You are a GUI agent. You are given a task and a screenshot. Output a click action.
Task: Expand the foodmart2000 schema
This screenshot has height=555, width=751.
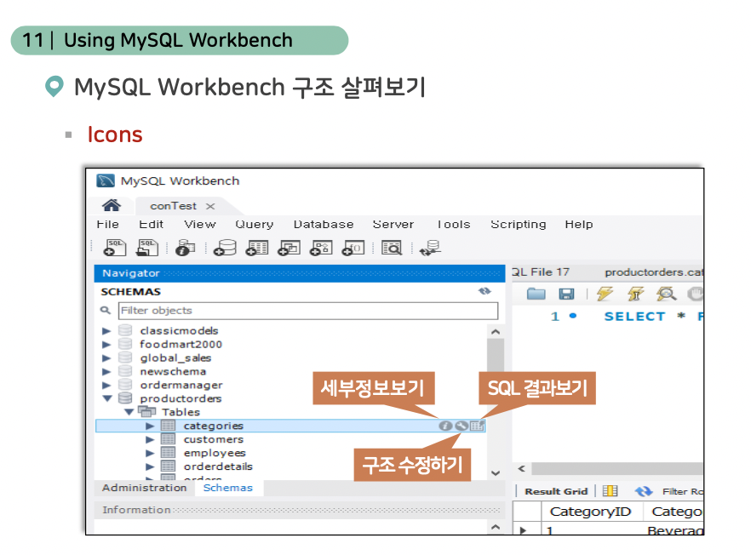(x=106, y=344)
